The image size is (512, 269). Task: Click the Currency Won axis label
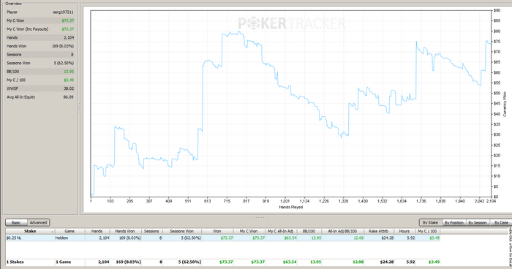click(505, 104)
